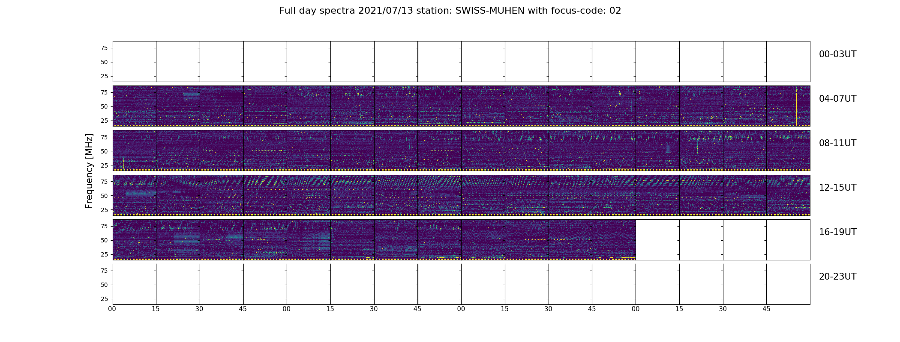Click the last 04-07UT spectrogram panel

coord(788,106)
